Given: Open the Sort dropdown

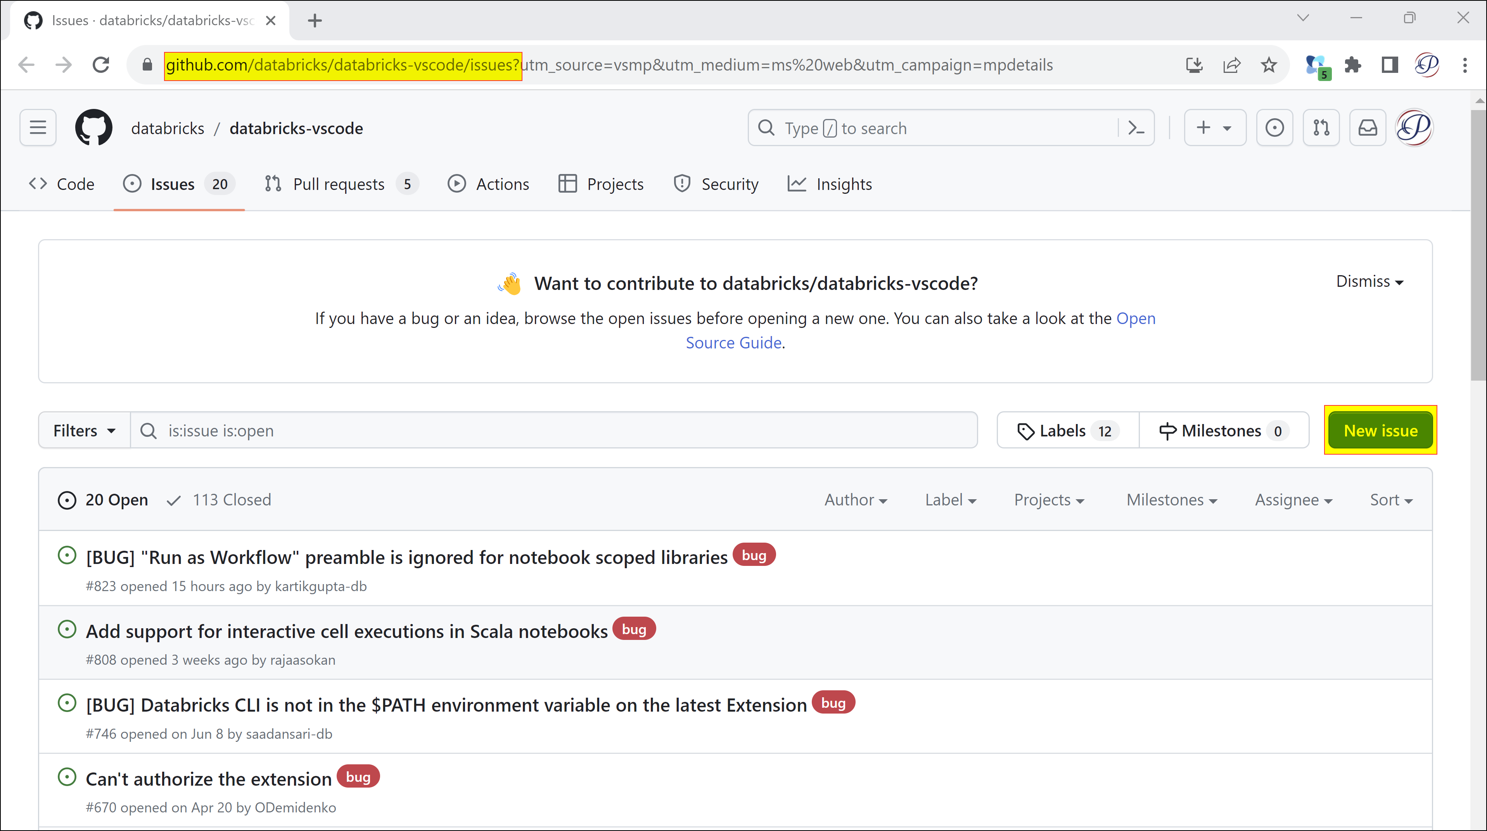Looking at the screenshot, I should coord(1391,499).
